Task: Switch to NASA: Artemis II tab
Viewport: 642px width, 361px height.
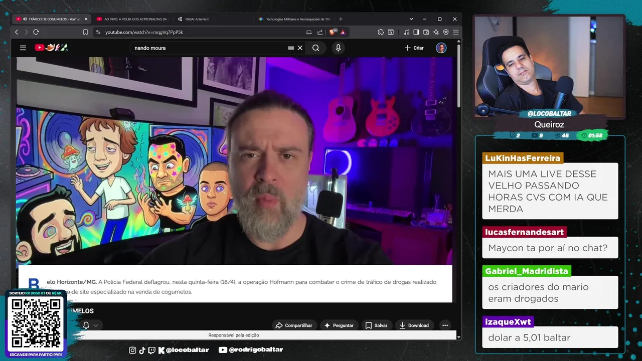Action: 213,19
